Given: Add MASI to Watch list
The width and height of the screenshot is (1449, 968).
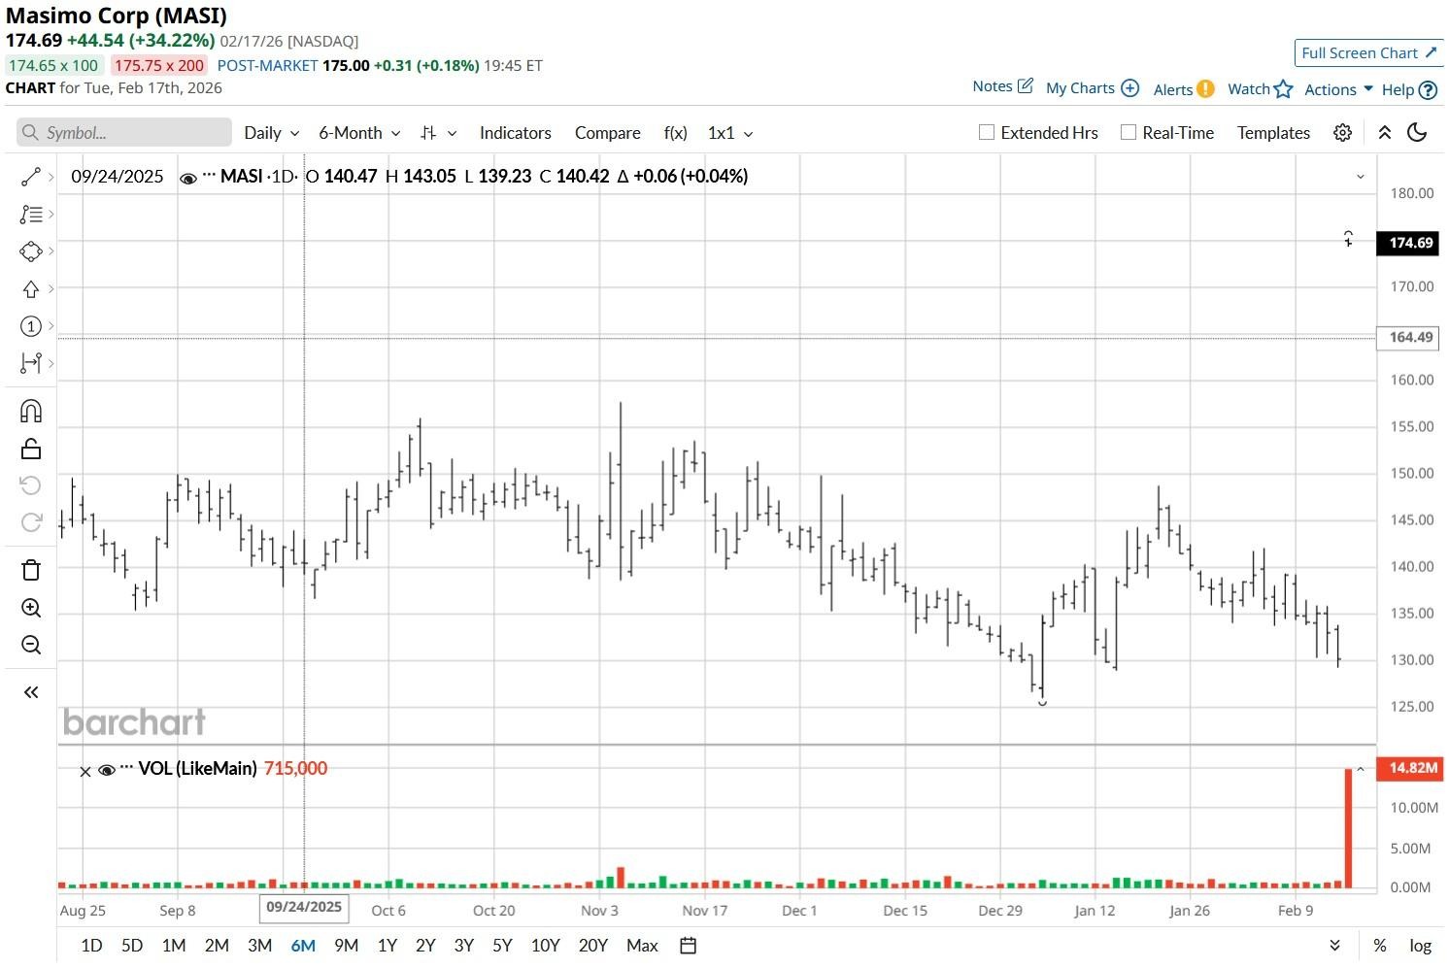Looking at the screenshot, I should [1261, 89].
